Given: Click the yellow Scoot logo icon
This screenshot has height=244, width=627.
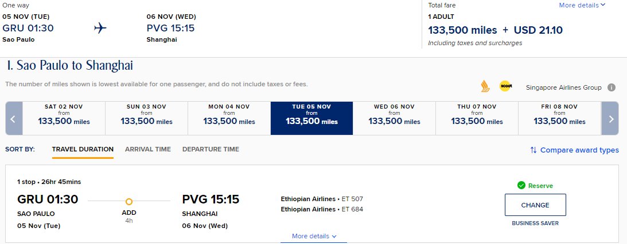Looking at the screenshot, I should click(505, 86).
